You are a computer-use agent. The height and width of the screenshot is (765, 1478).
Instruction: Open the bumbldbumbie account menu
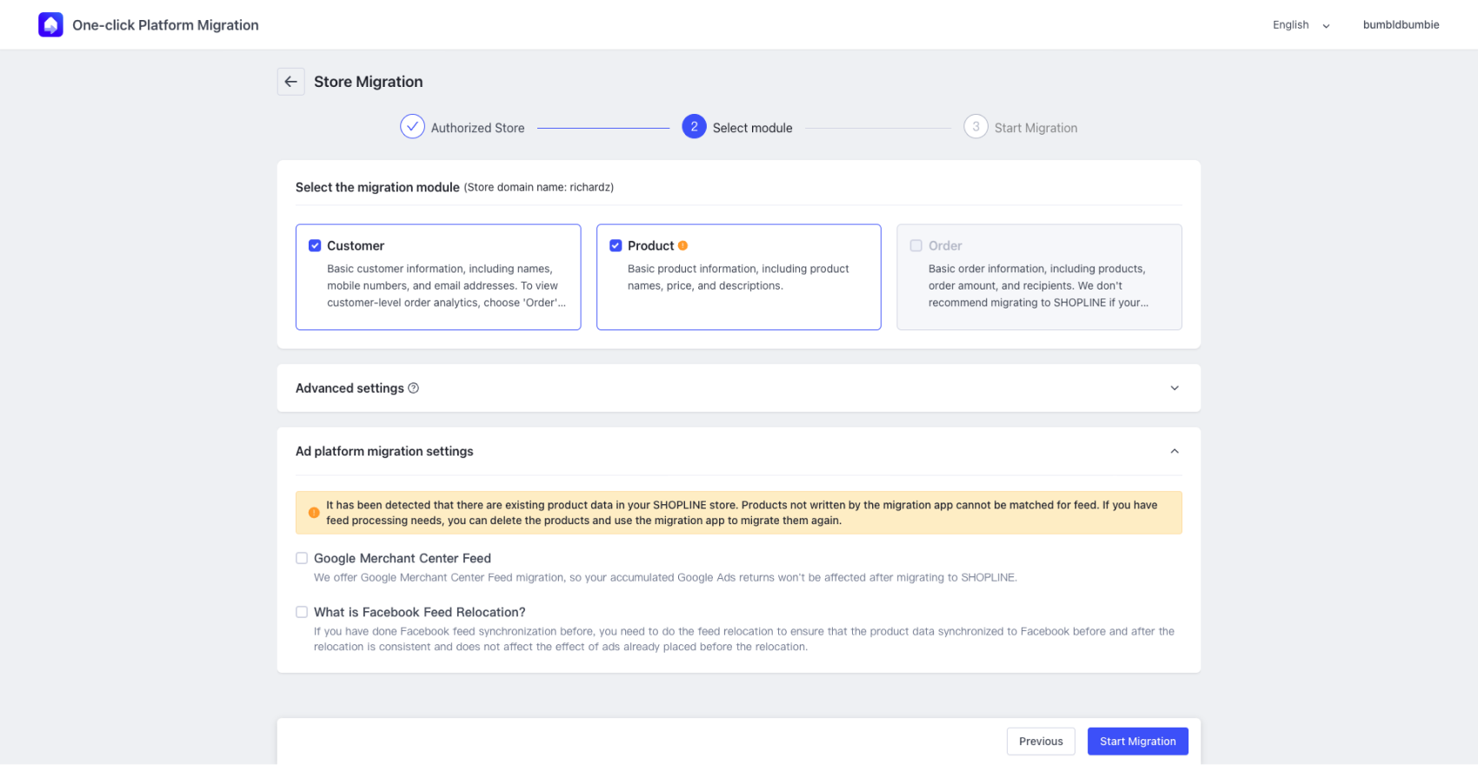[x=1401, y=25]
